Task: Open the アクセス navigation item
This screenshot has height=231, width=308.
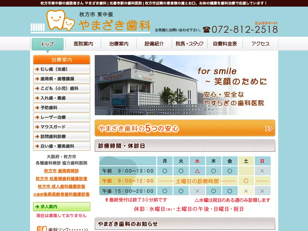Action: pos(260,44)
